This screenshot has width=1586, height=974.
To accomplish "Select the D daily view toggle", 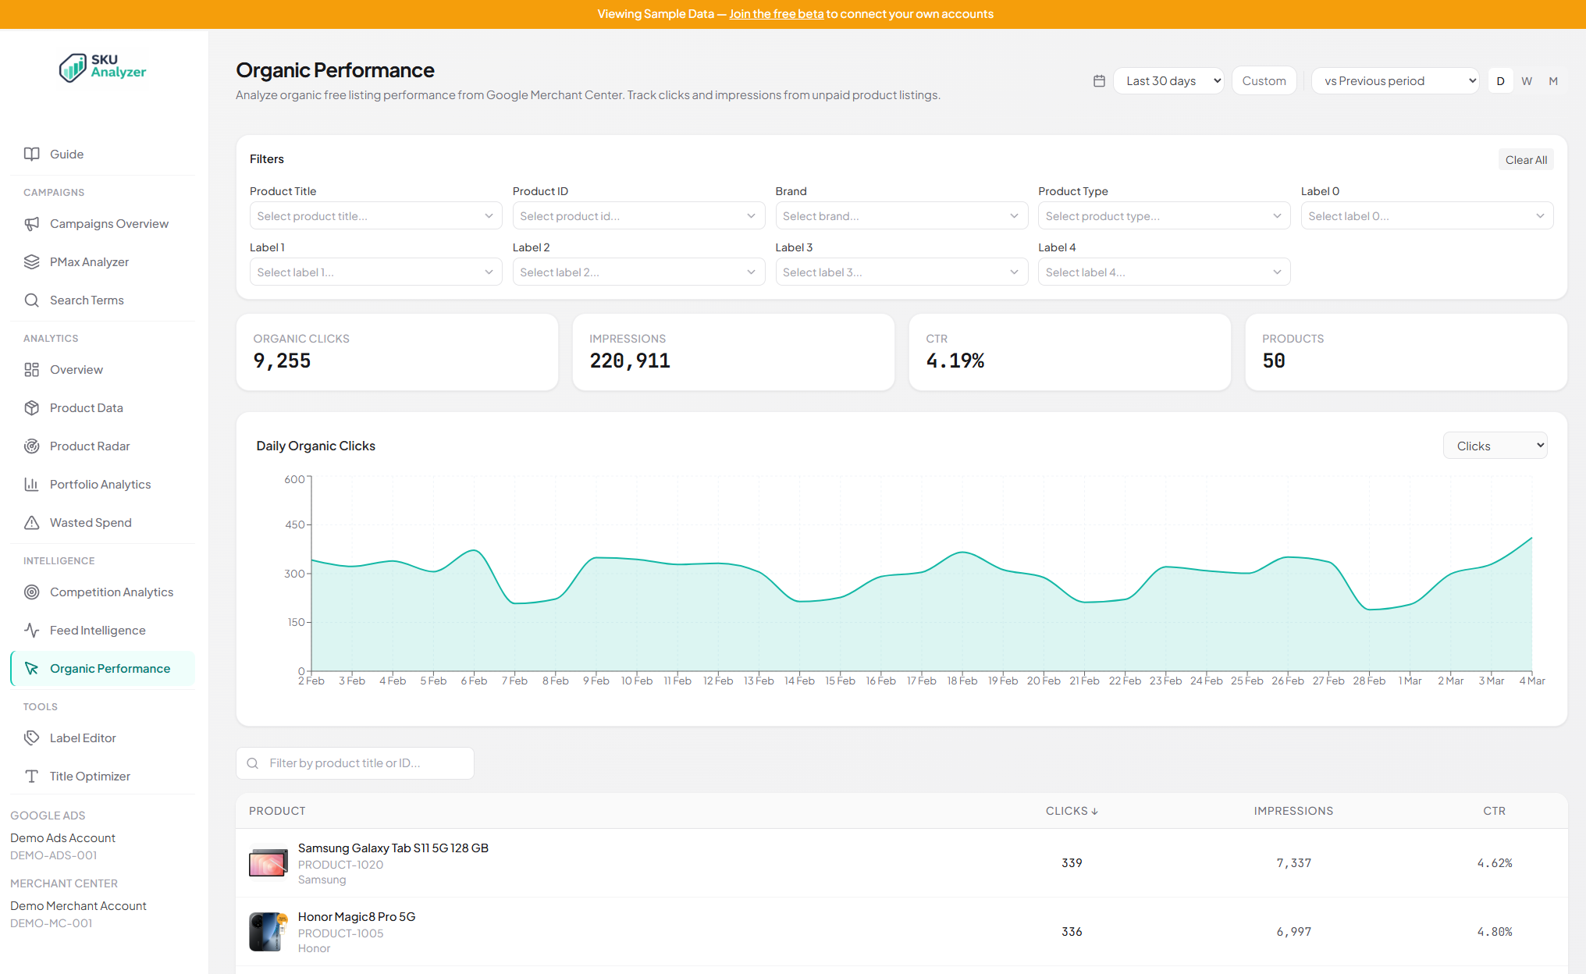I will pyautogui.click(x=1500, y=80).
